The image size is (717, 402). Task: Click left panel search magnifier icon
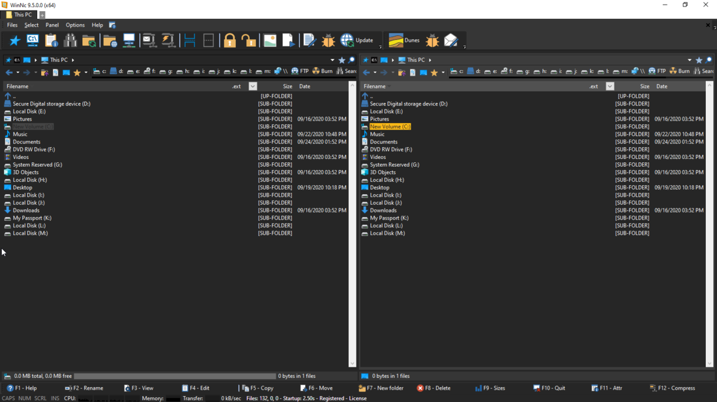coord(351,60)
